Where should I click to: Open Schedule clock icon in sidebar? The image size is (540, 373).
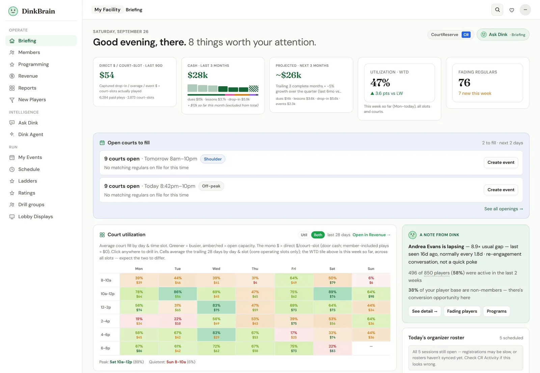pyautogui.click(x=12, y=169)
